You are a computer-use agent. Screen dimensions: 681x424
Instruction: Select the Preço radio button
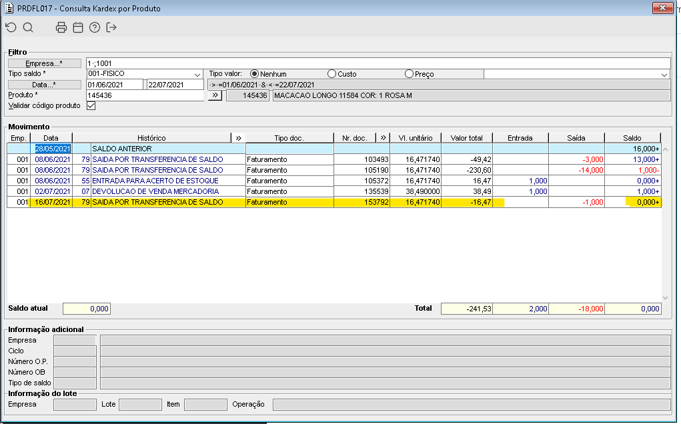coord(409,74)
